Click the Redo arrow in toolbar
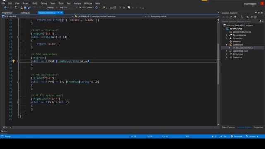 coord(41,7)
